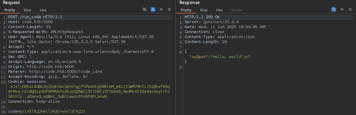Click the Content-Type: application/json header
Image resolution: width=356 pixels, height=115 pixels.
[220, 37]
